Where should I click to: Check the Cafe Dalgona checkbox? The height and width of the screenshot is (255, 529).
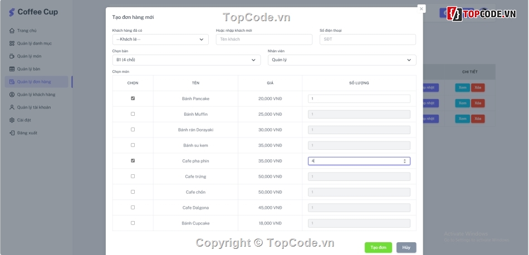pyautogui.click(x=133, y=208)
